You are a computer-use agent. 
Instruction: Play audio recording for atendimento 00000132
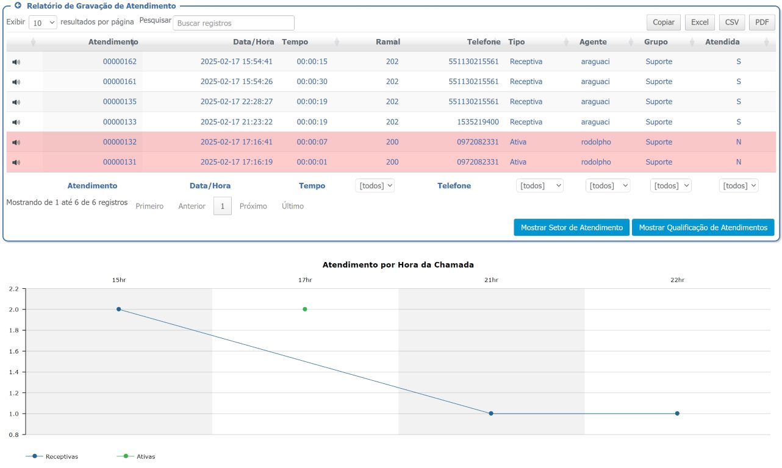click(16, 143)
